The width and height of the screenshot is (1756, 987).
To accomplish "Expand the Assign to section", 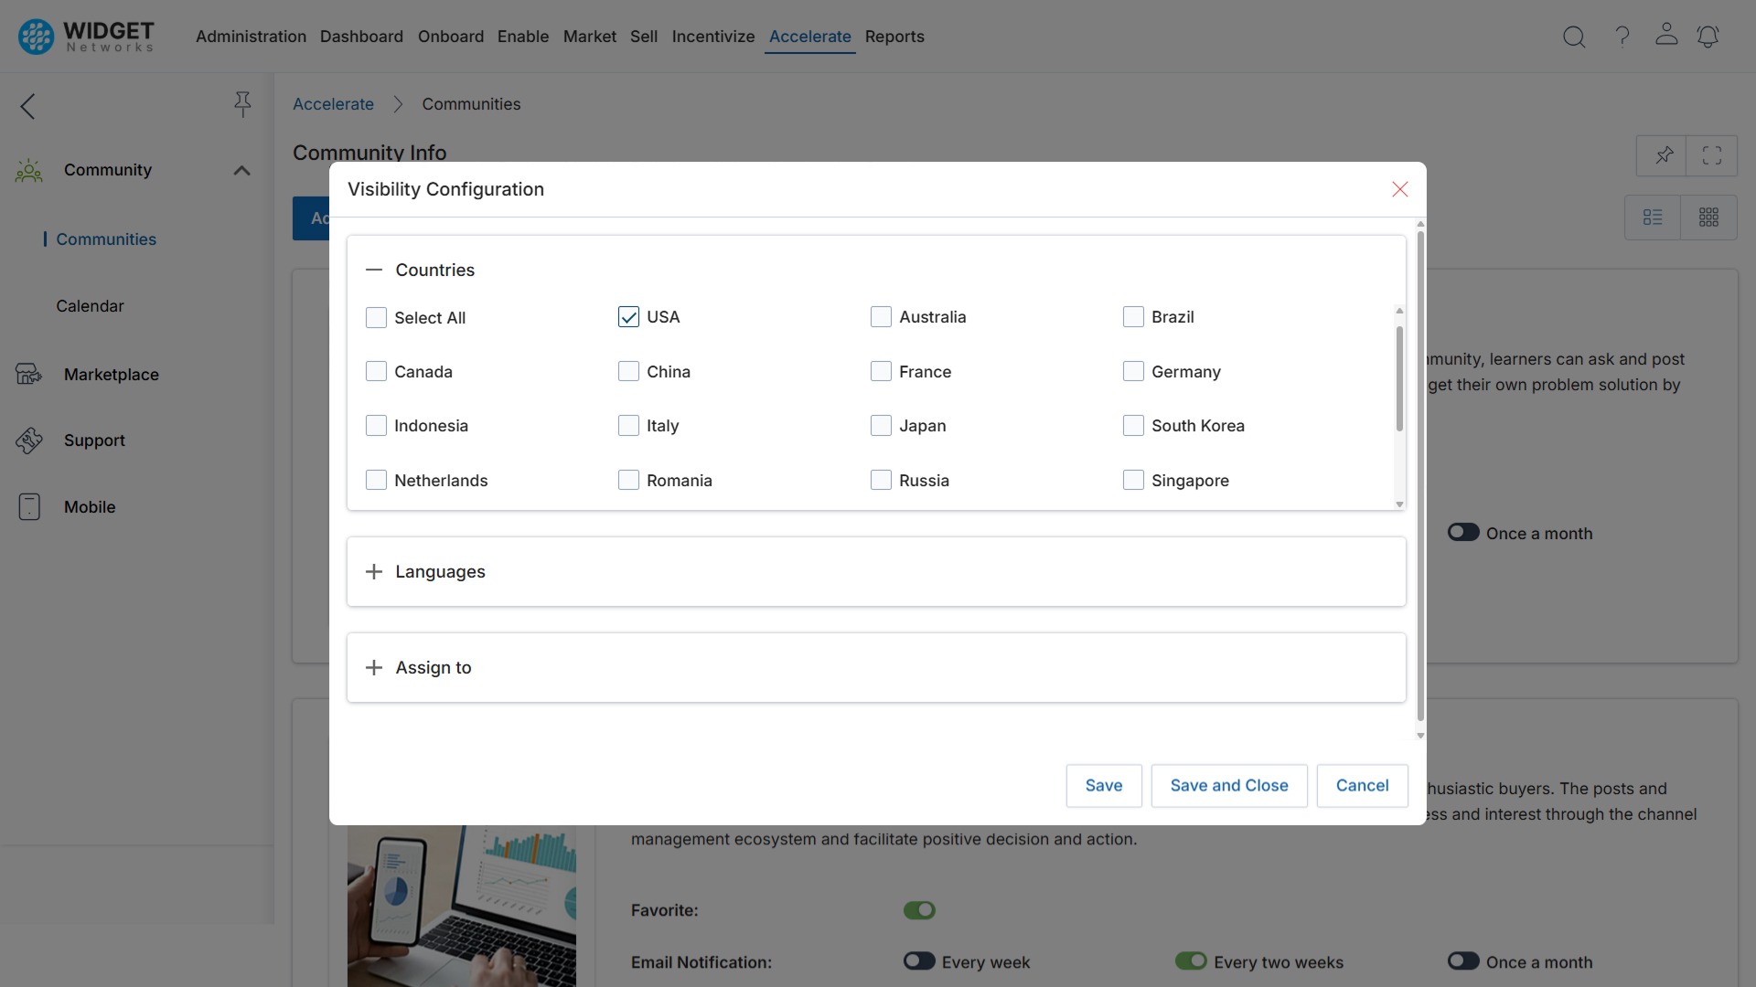I will point(373,667).
